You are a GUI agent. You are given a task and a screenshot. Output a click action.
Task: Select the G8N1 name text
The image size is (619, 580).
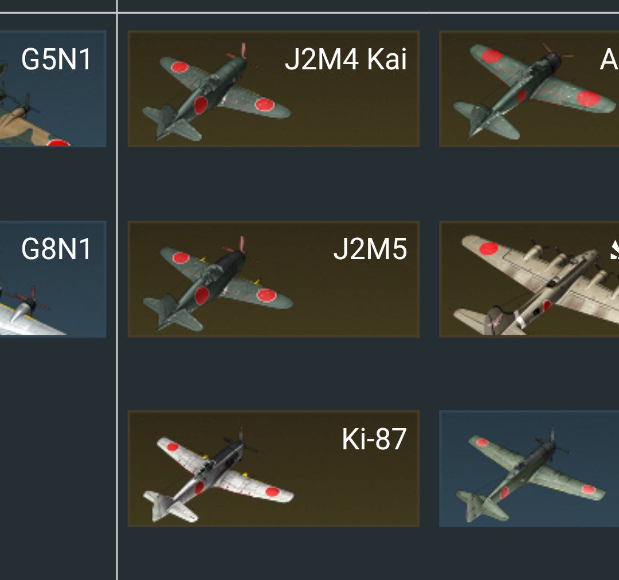(x=56, y=249)
